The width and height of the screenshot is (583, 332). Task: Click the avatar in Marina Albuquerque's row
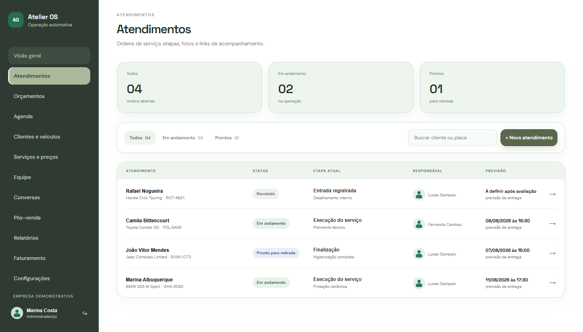[x=419, y=283]
